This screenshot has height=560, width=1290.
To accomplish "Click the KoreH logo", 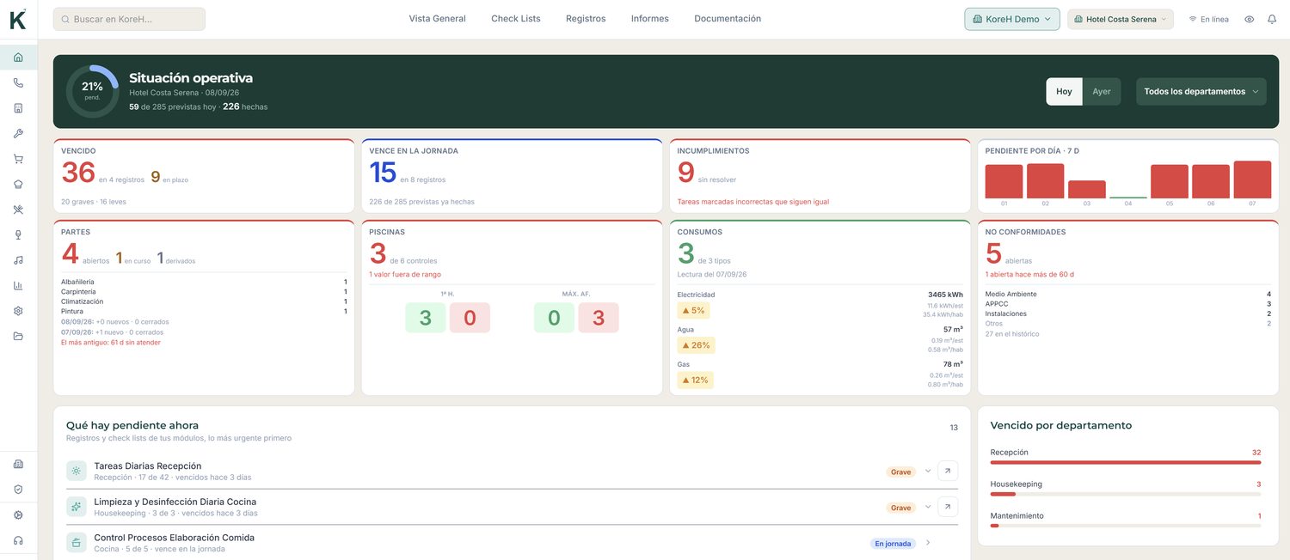I will pos(18,19).
